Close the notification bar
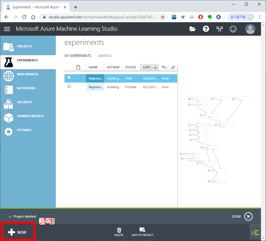The width and height of the screenshot is (266, 241). click(x=248, y=216)
